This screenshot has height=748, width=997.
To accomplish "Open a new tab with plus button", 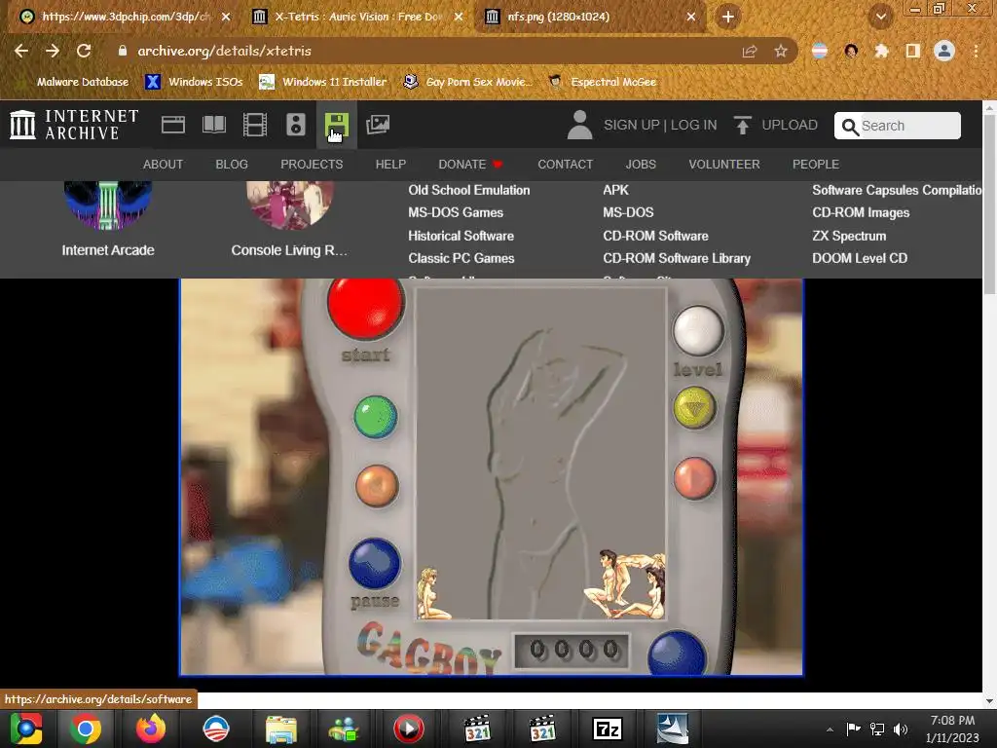I will (x=728, y=17).
